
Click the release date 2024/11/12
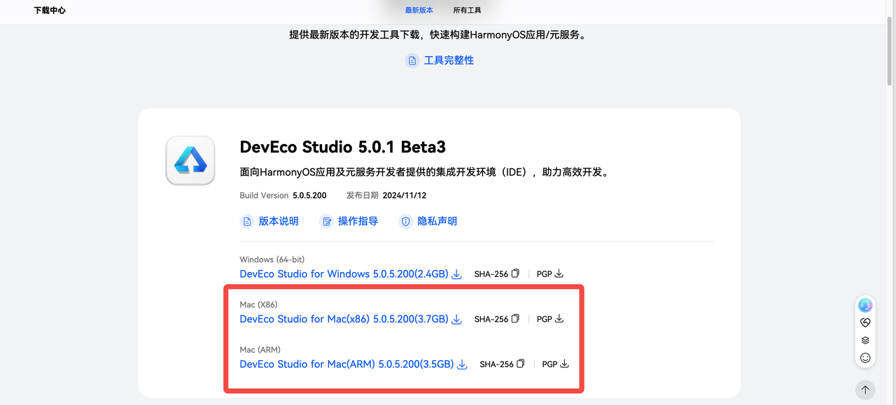tap(405, 196)
